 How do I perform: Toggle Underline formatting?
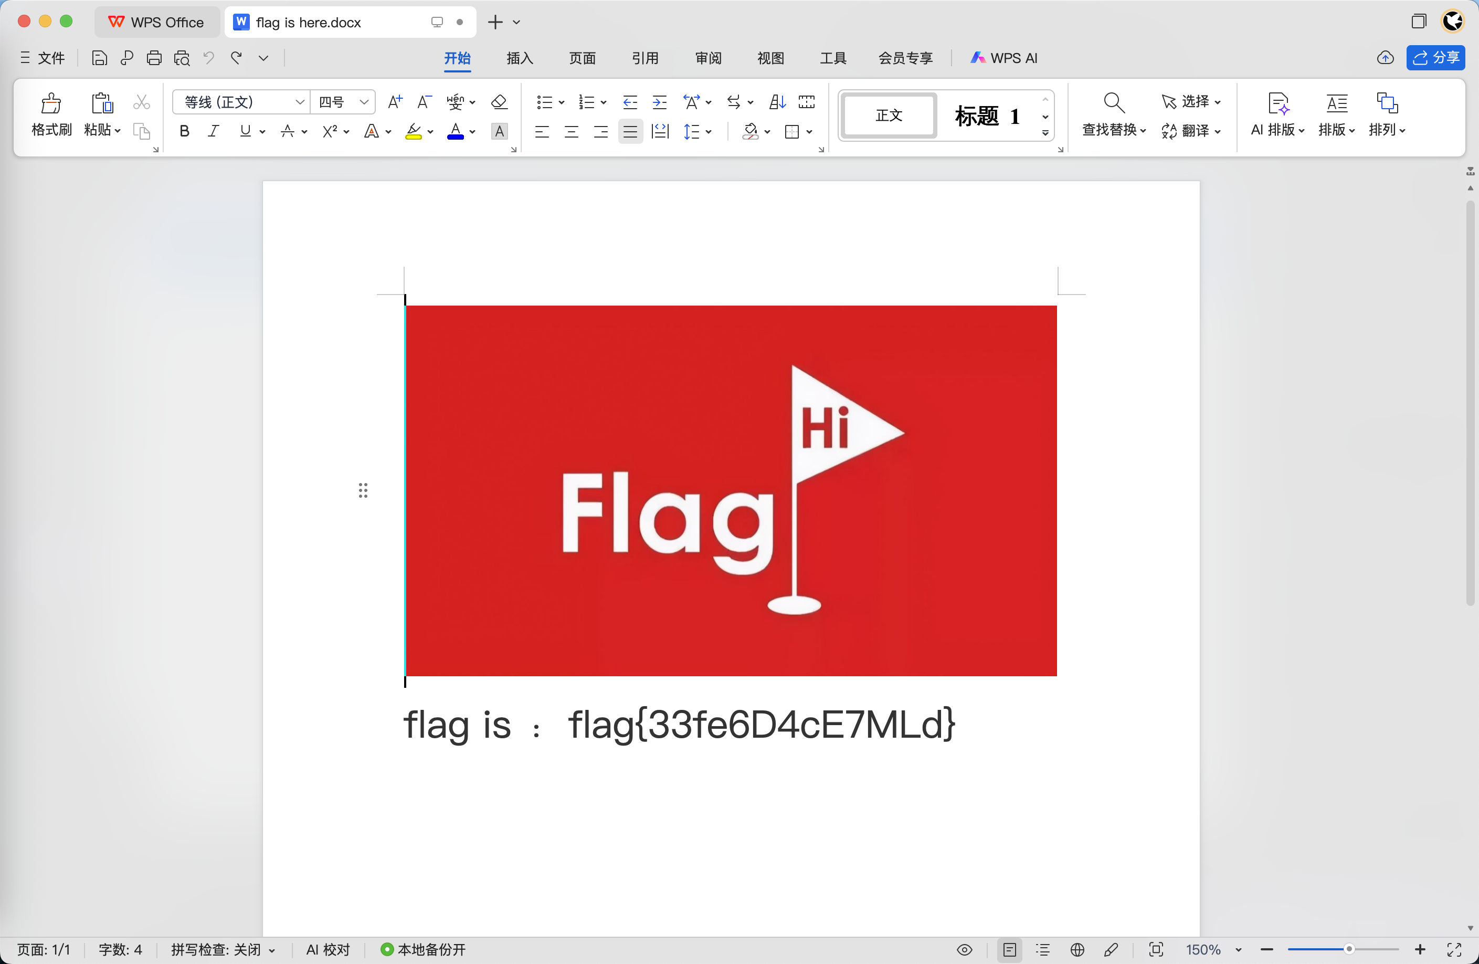pyautogui.click(x=246, y=131)
